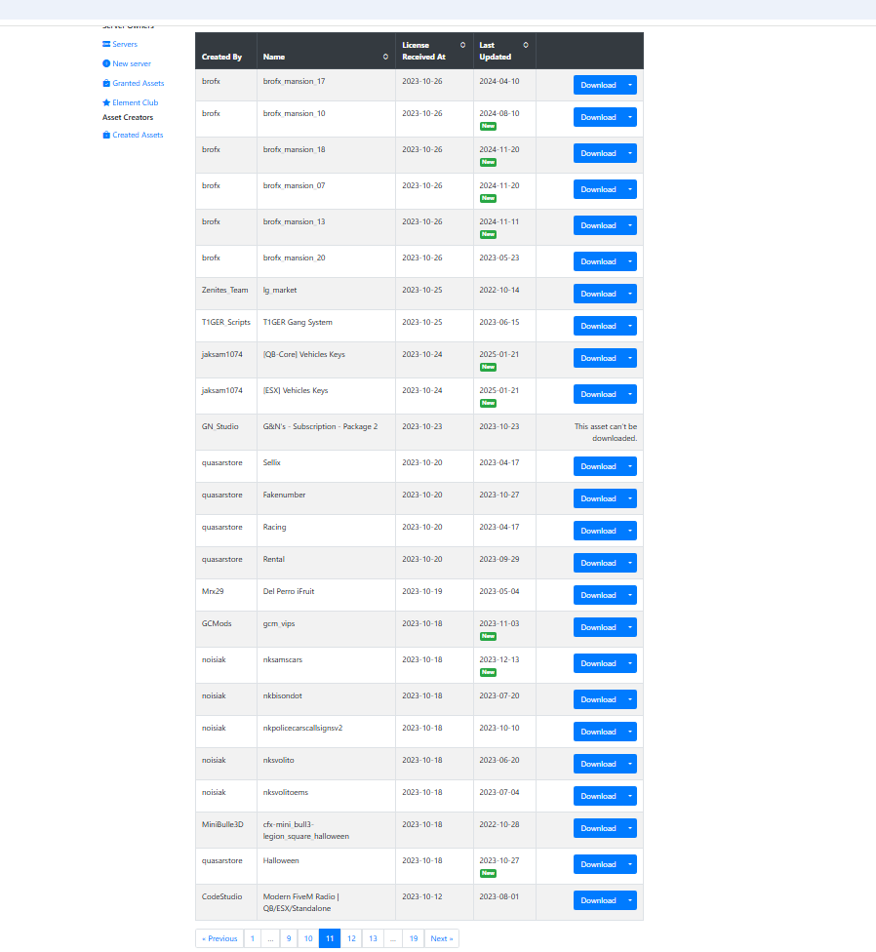This screenshot has width=876, height=952.
Task: Expand download options for brofx_mansion_17
Action: (x=629, y=85)
